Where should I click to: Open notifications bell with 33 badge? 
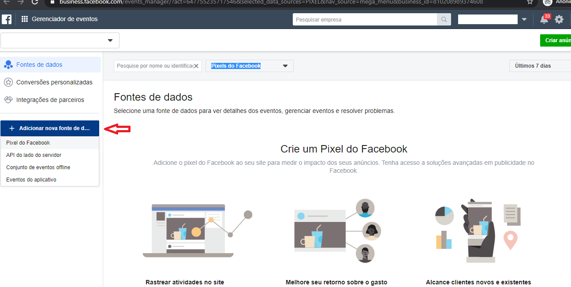(x=545, y=19)
